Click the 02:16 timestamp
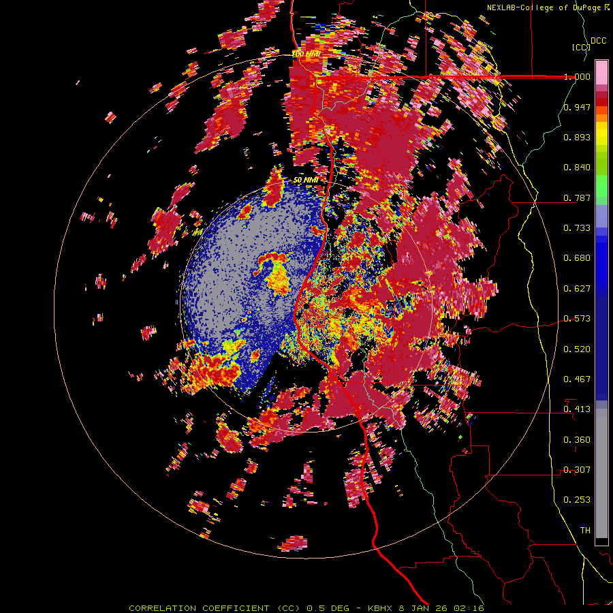613x613 pixels. pyautogui.click(x=469, y=608)
